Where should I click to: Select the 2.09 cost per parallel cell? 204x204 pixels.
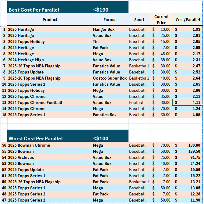(188, 48)
